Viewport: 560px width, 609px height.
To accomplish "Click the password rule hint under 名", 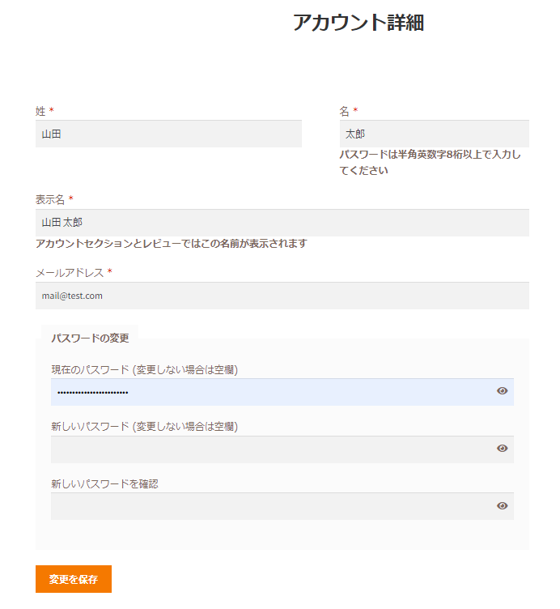I will point(430,162).
